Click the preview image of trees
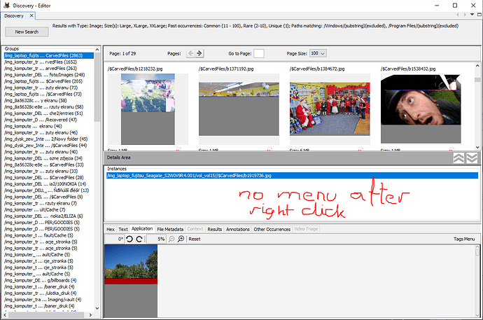Viewport: 483px width, 320px height. click(x=131, y=281)
